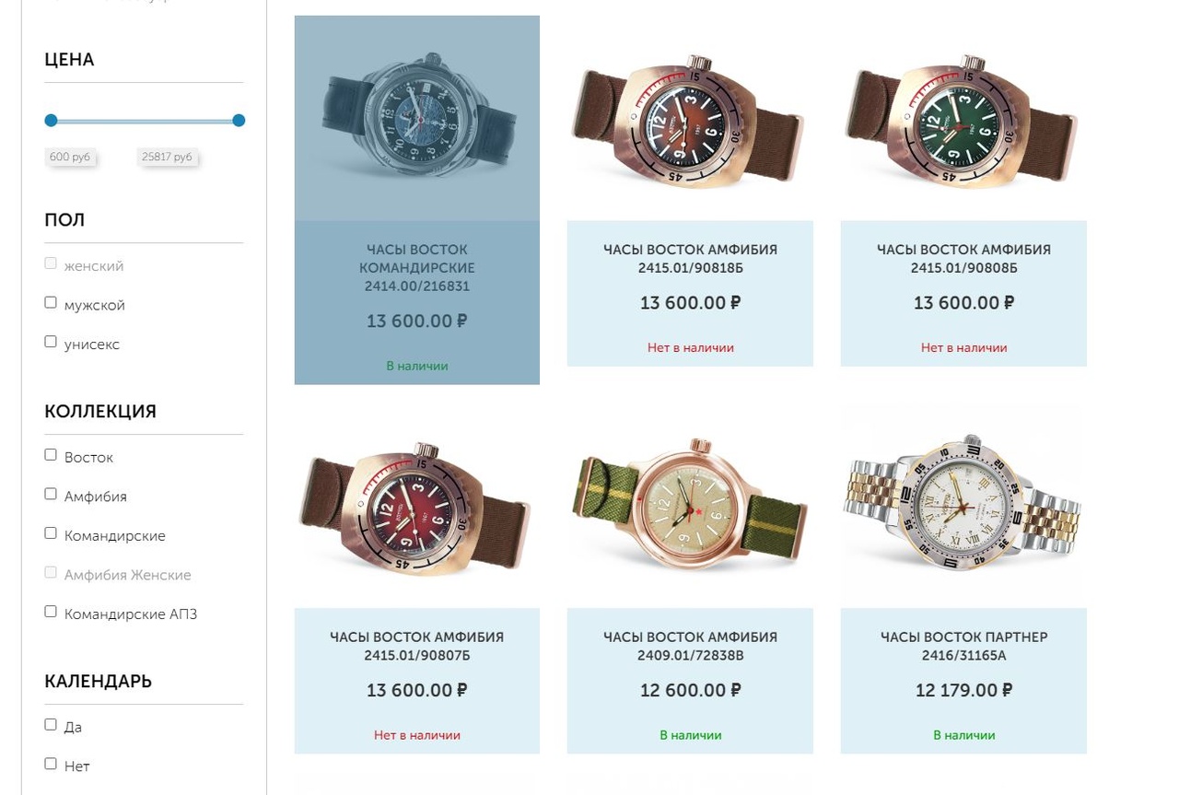Tick the Восток collection checkbox
Screen dimensions: 1179x795
click(x=51, y=455)
